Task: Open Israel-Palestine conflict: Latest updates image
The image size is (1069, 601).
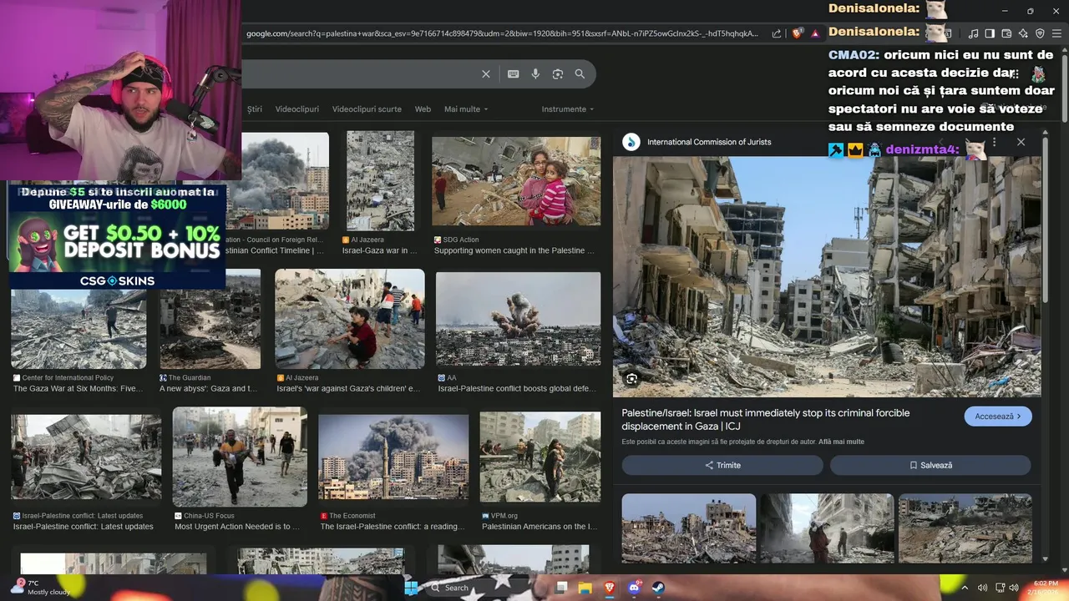Action: point(86,457)
